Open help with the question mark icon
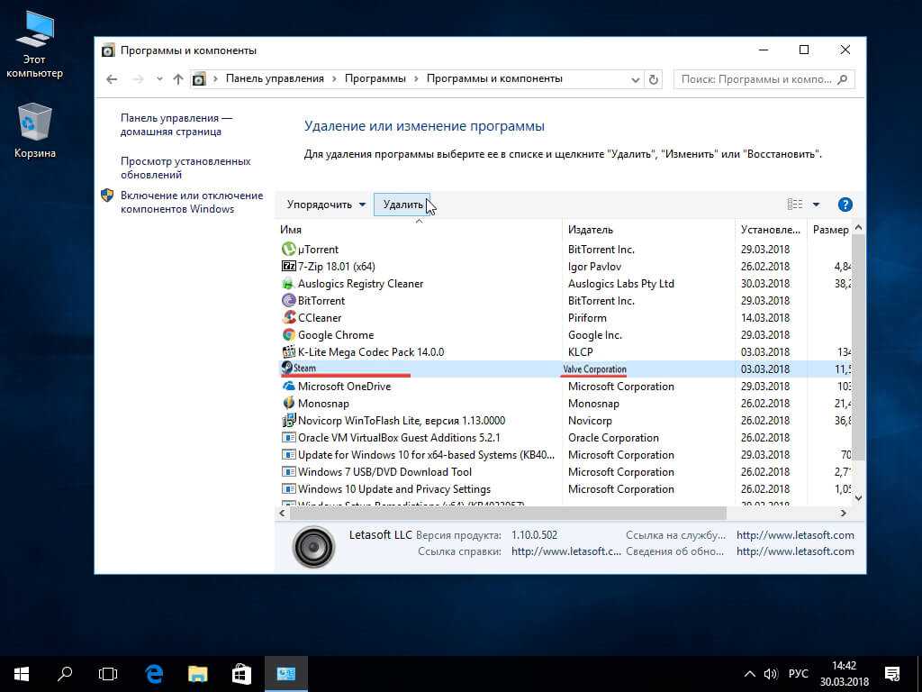 tap(845, 205)
